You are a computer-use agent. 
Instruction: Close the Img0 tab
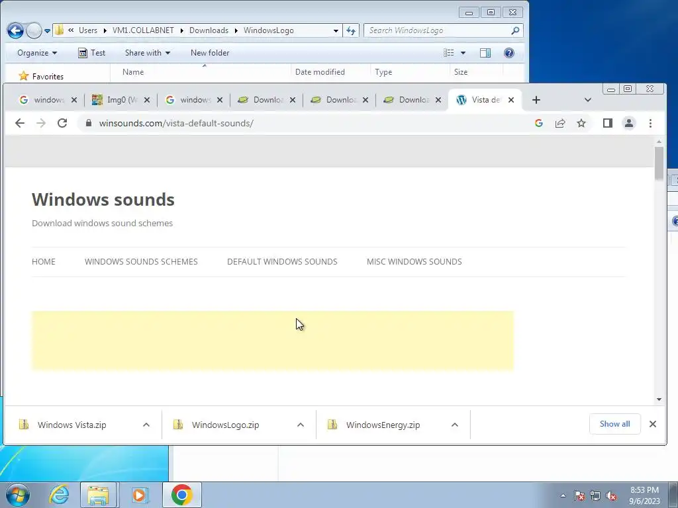147,100
